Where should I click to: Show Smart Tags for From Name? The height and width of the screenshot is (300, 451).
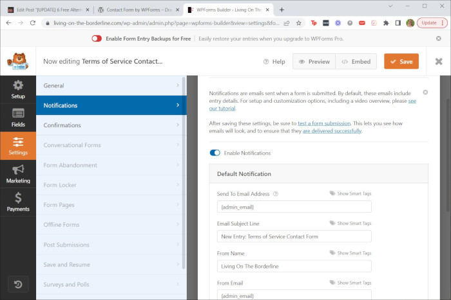(x=350, y=253)
